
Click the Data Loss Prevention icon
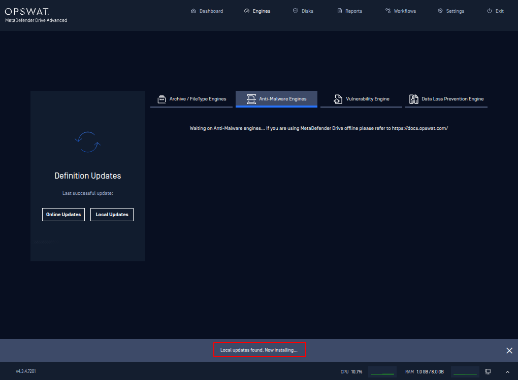pos(414,99)
